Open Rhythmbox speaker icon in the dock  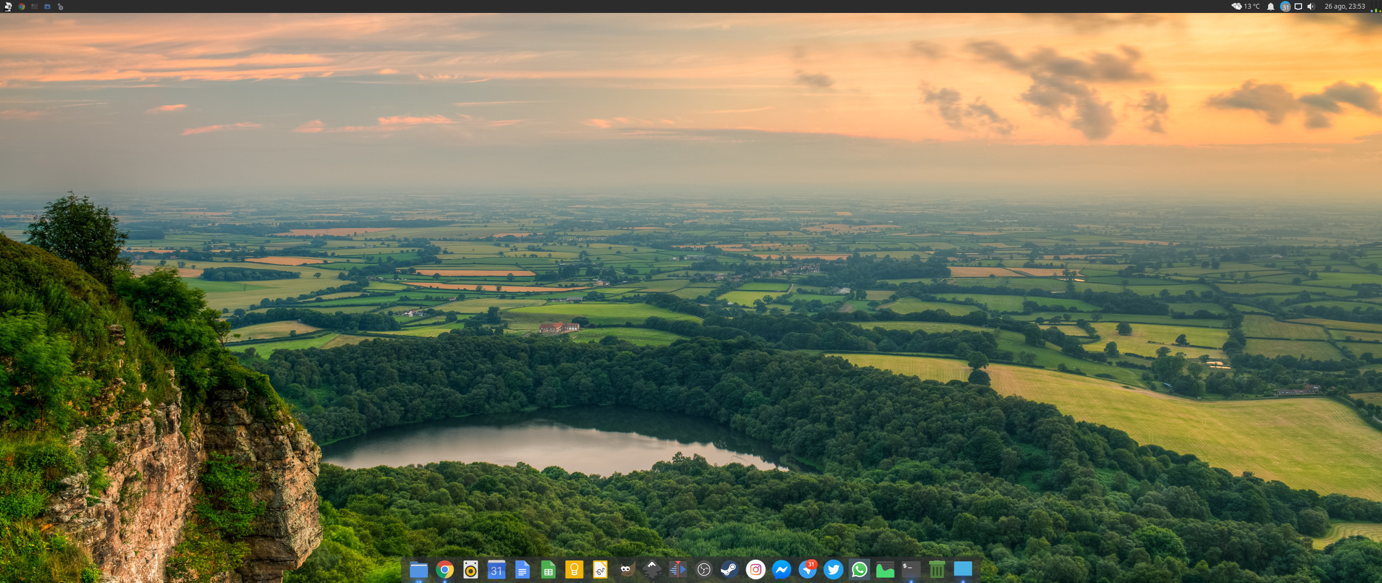(x=470, y=570)
